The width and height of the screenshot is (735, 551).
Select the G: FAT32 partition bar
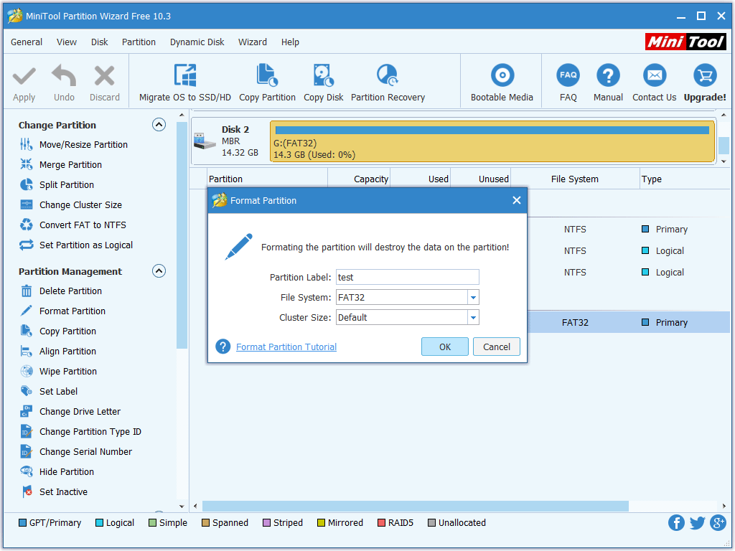pos(492,141)
